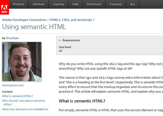Visit terrenceryan.com link
The width and height of the screenshot is (163, 116).
click(13, 85)
